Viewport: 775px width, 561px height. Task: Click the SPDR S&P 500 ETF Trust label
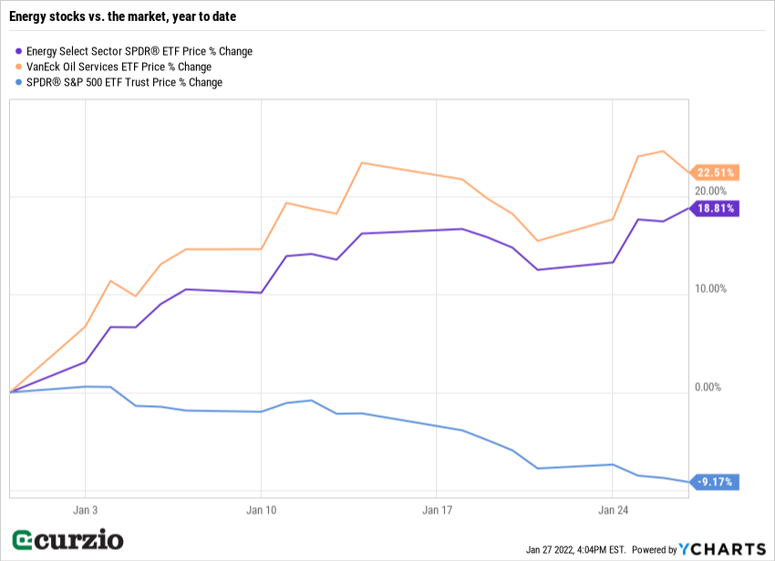coord(125,82)
